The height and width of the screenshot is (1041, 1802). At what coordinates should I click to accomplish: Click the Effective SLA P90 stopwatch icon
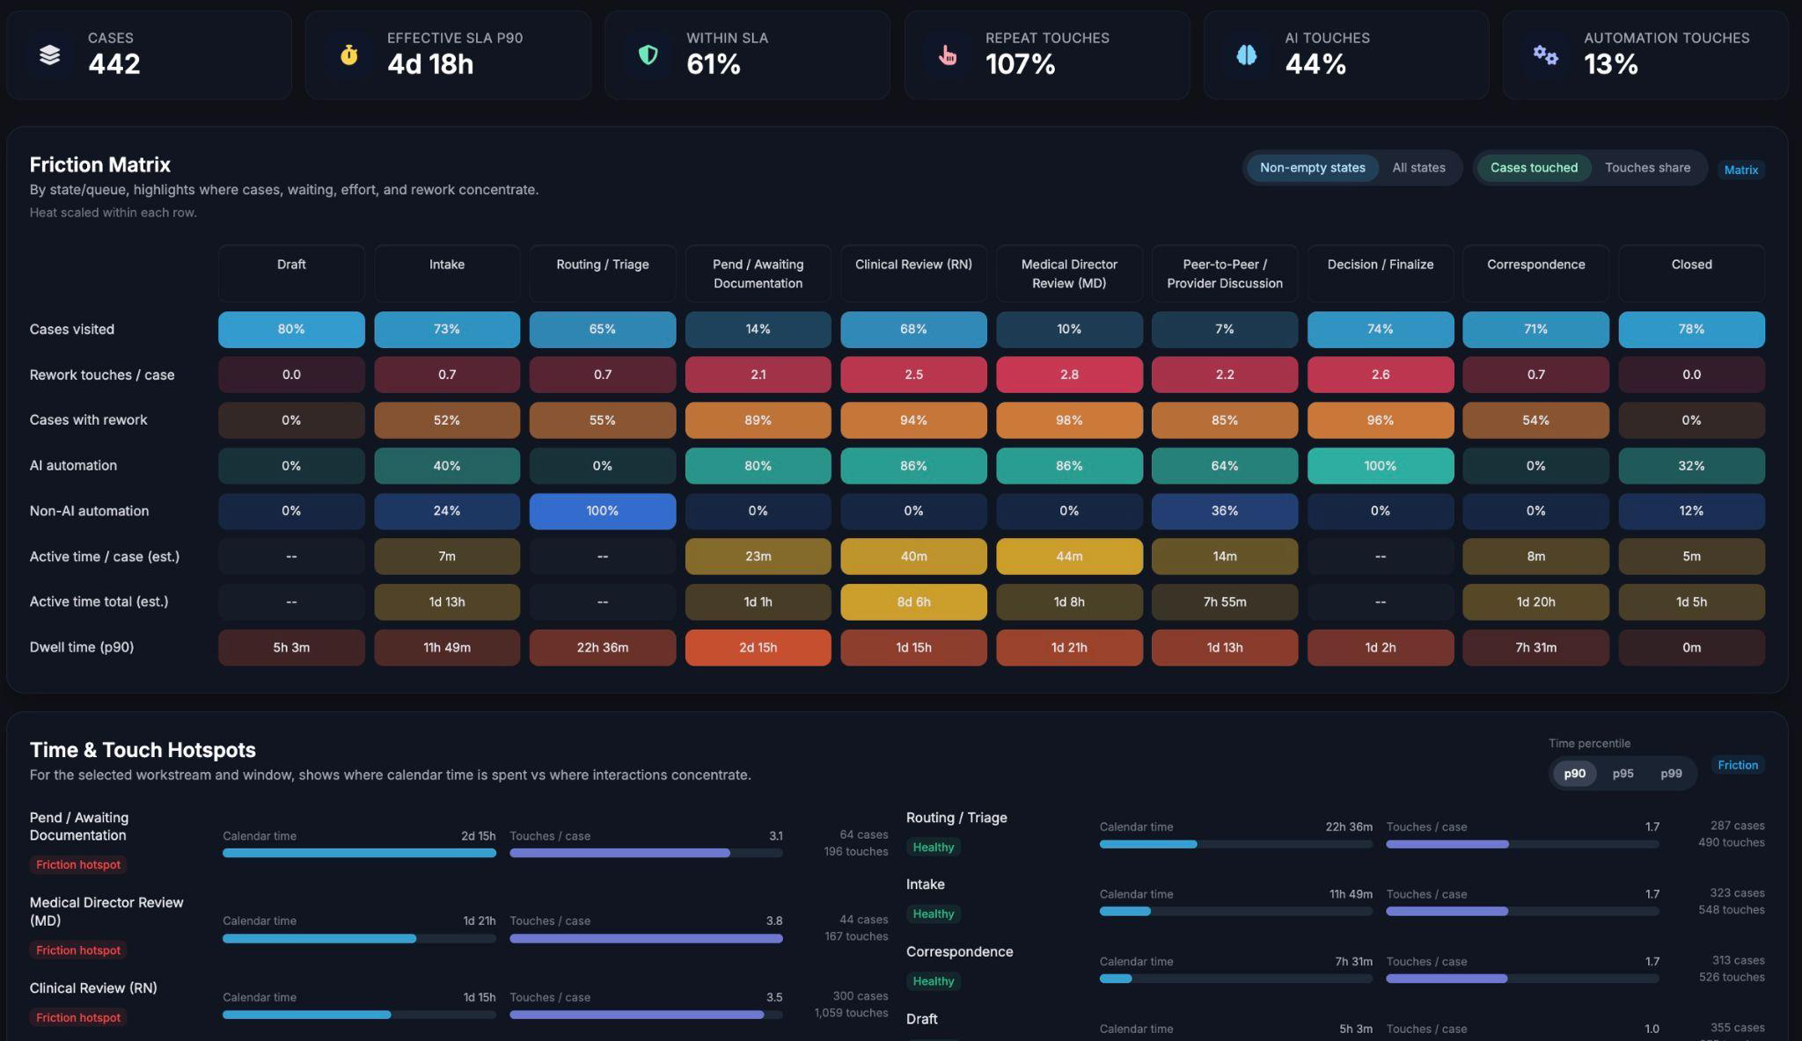(349, 55)
